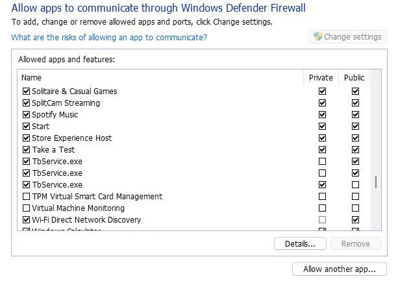The width and height of the screenshot is (398, 283).
Task: Uncheck SplitCam Streaming name checkbox
Action: pyautogui.click(x=27, y=103)
